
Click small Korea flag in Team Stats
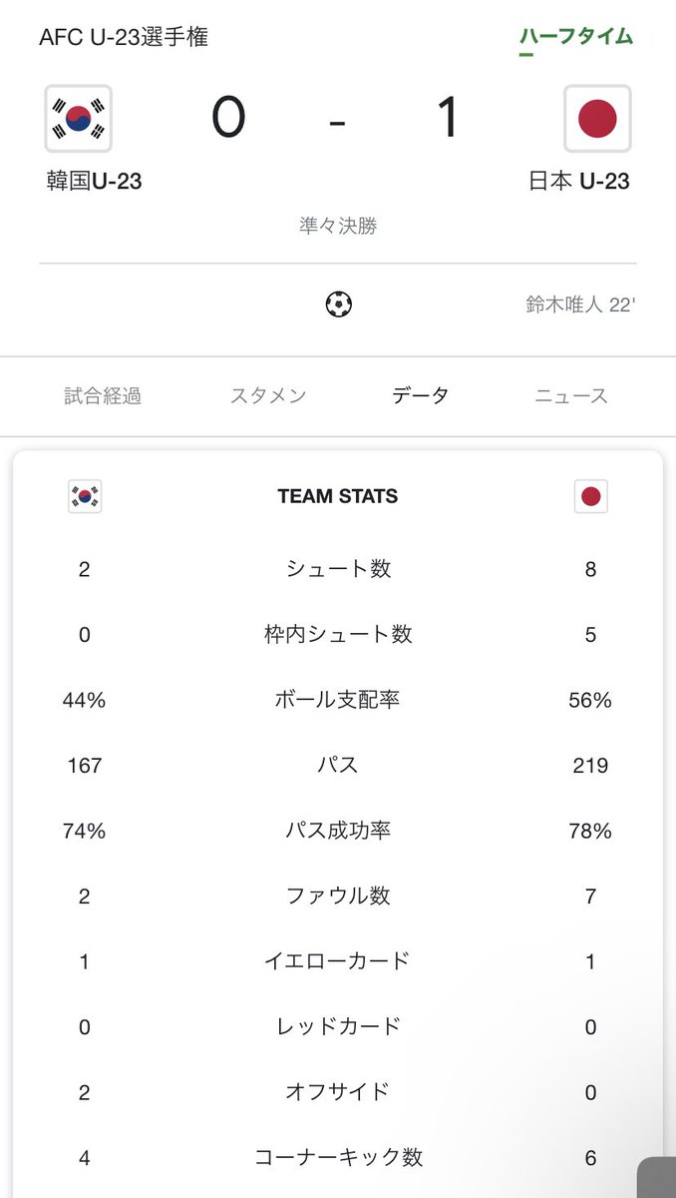pyautogui.click(x=85, y=496)
